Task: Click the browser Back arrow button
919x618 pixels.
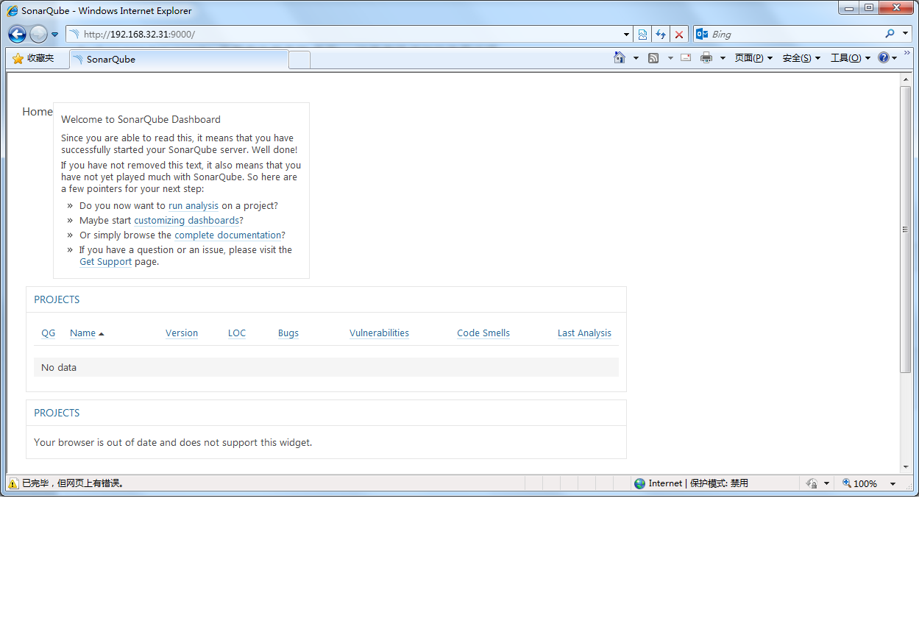Action: [x=18, y=34]
